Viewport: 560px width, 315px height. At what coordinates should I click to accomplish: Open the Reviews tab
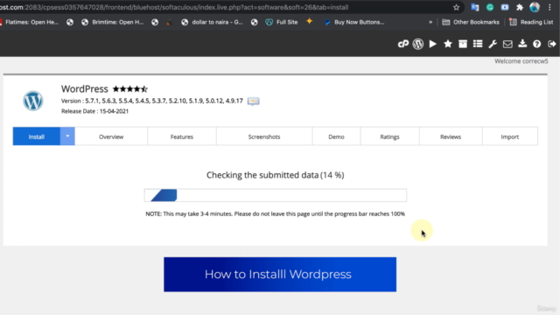point(451,136)
